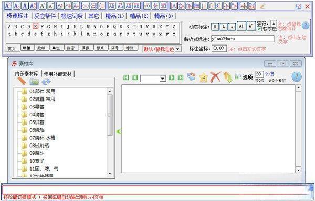
Task: Click the 'A' dynamic annotation button
Action: point(224,27)
